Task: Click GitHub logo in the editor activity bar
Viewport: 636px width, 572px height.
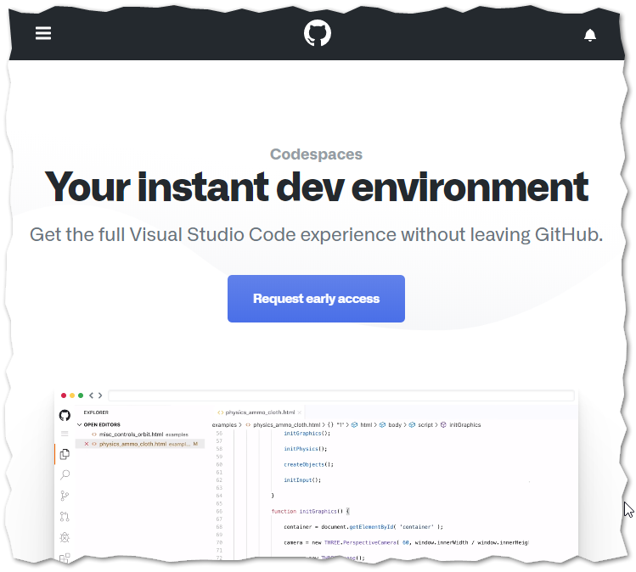Action: pyautogui.click(x=65, y=416)
